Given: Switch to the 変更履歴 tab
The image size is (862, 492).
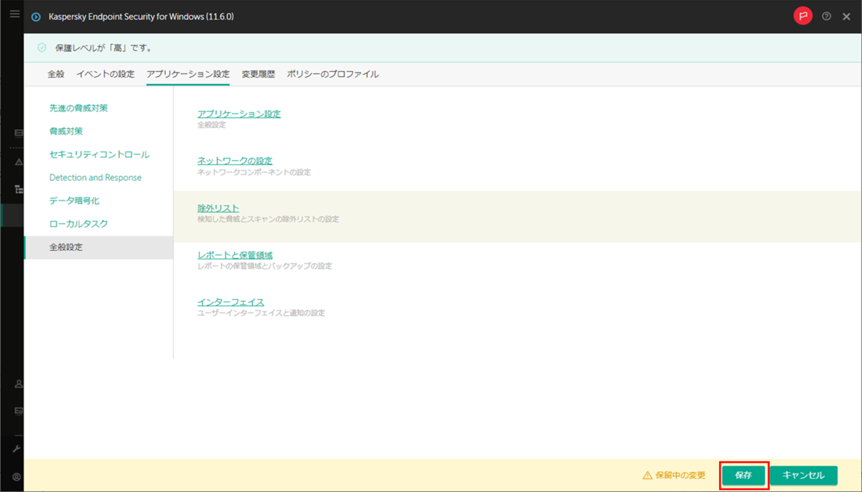Looking at the screenshot, I should (x=257, y=73).
